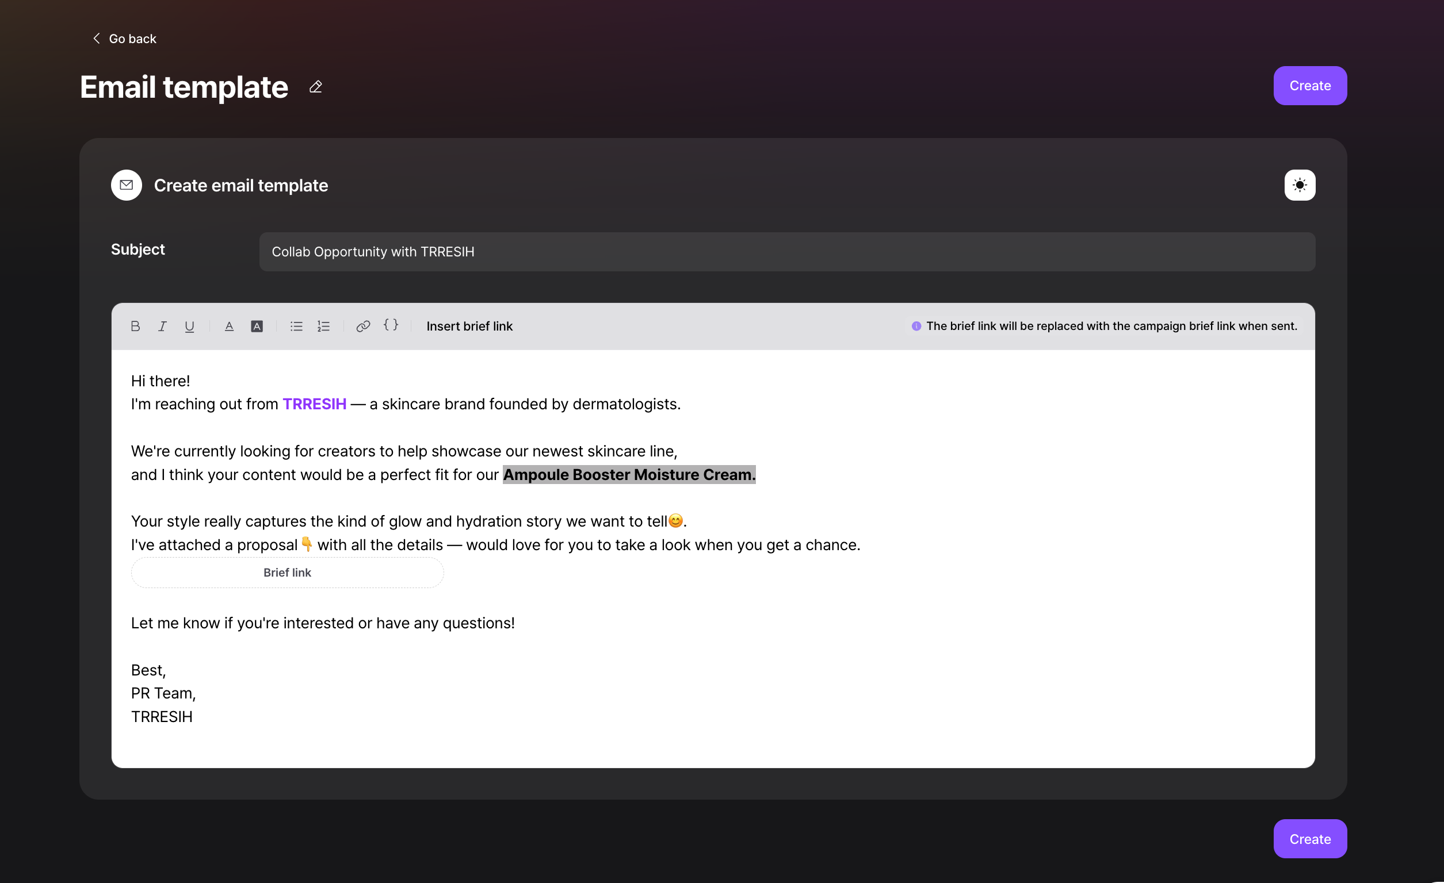Insert a numbered list
Viewport: 1444px width, 883px height.
(x=323, y=326)
